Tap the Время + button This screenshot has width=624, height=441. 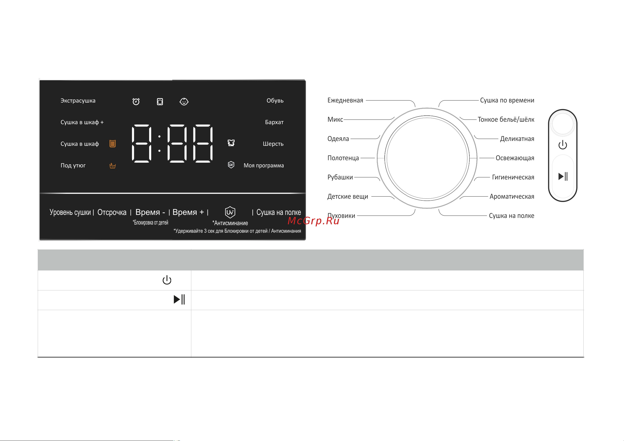[x=188, y=212]
